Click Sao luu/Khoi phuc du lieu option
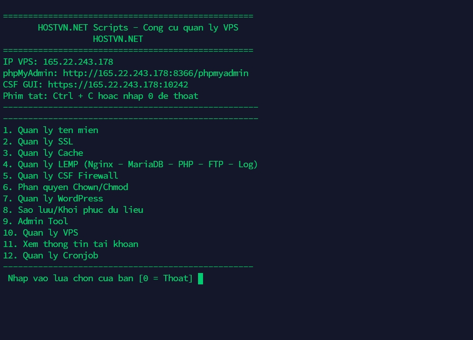The image size is (473, 340). (x=73, y=210)
